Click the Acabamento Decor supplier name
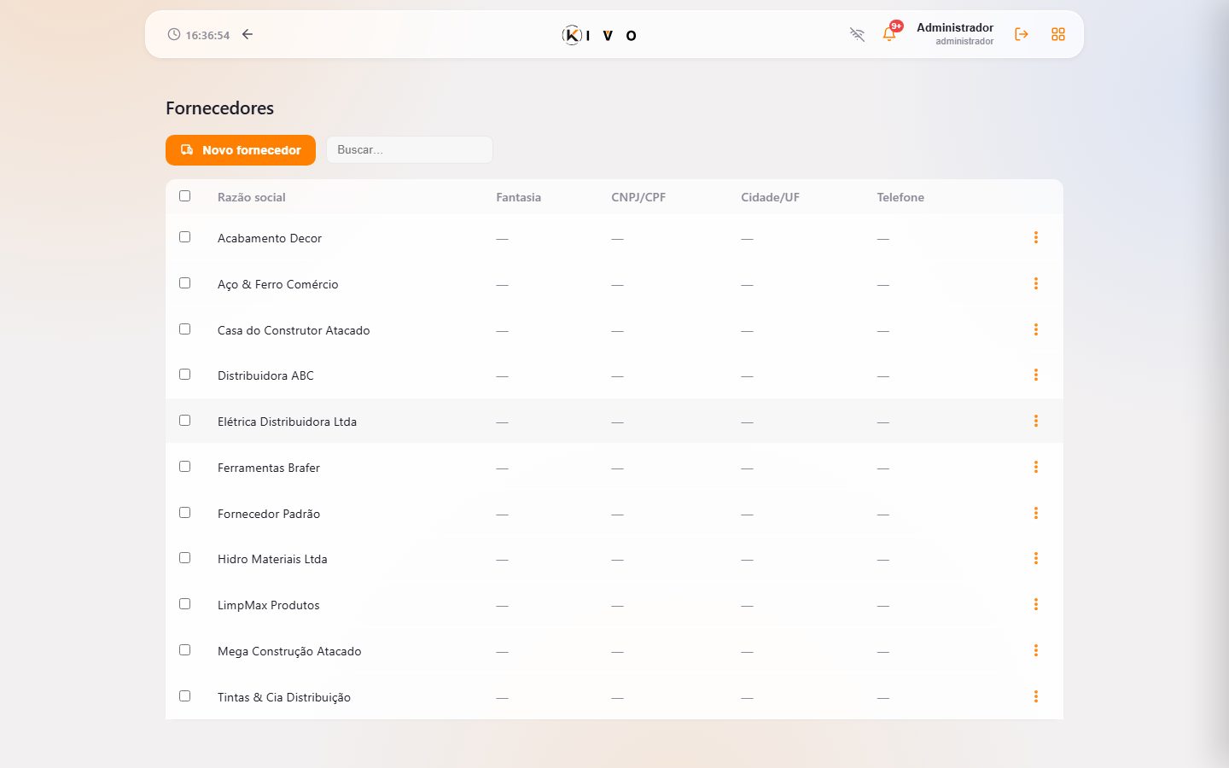1229x768 pixels. (270, 238)
